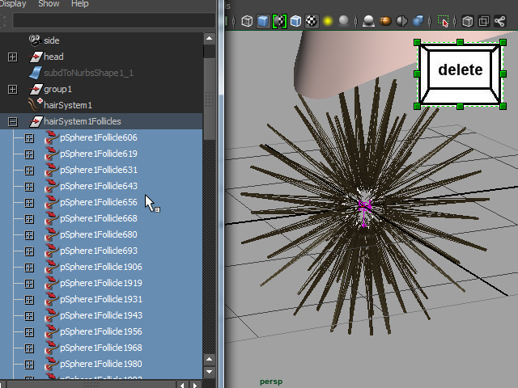Click the hairSystem1 node icon

click(x=35, y=105)
